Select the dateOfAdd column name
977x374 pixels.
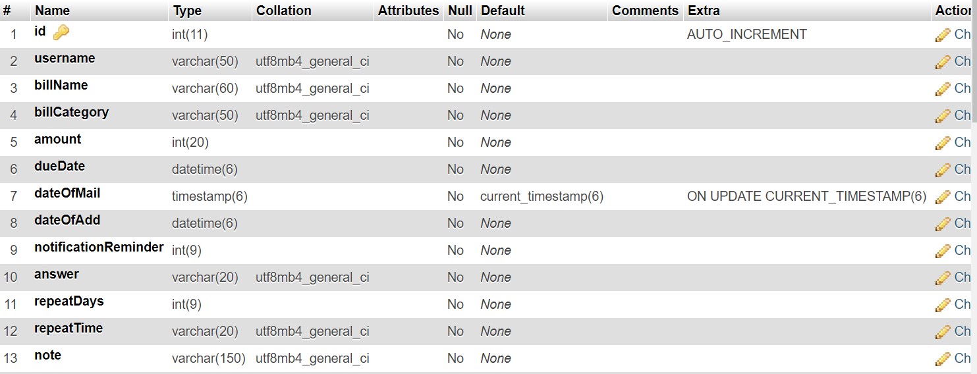[x=67, y=220]
